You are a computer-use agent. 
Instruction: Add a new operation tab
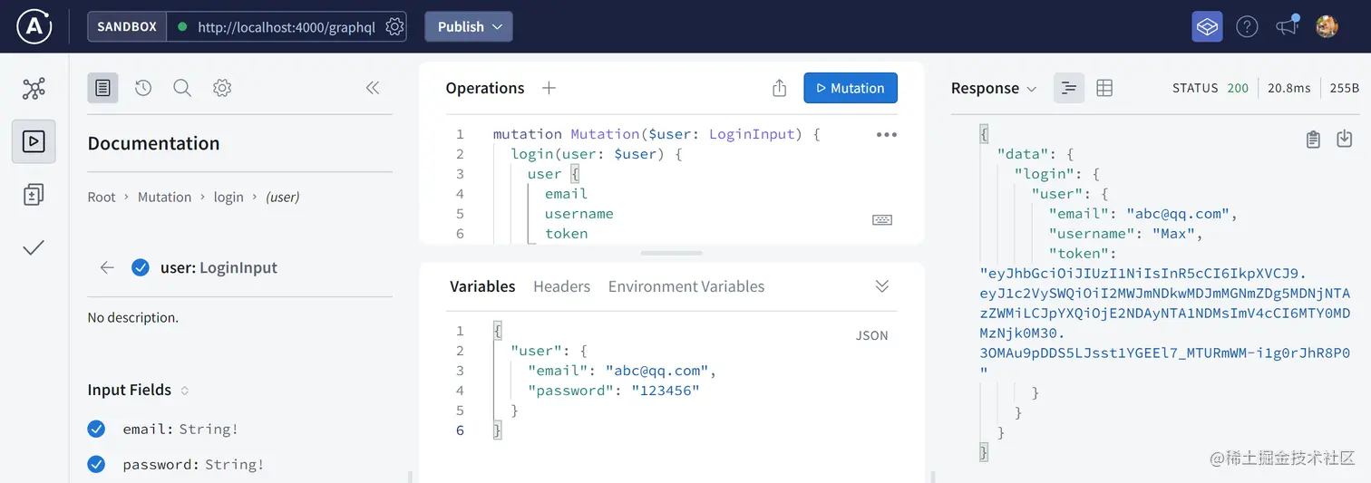click(x=548, y=88)
